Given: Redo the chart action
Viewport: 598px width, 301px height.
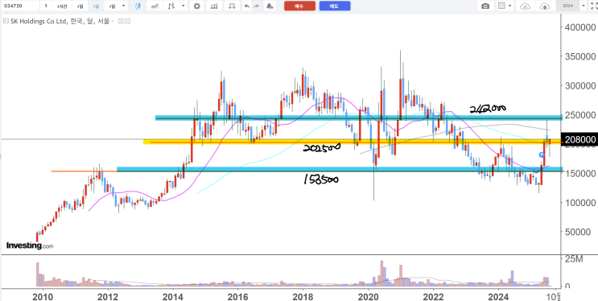Looking at the screenshot, I should [256, 6].
